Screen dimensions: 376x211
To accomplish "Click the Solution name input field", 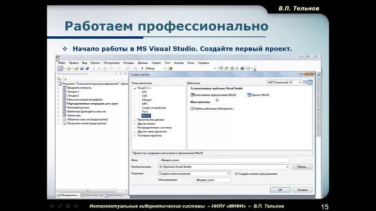I will click(212, 180).
